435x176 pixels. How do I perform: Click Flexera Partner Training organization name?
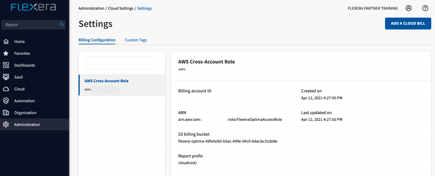pyautogui.click(x=373, y=8)
